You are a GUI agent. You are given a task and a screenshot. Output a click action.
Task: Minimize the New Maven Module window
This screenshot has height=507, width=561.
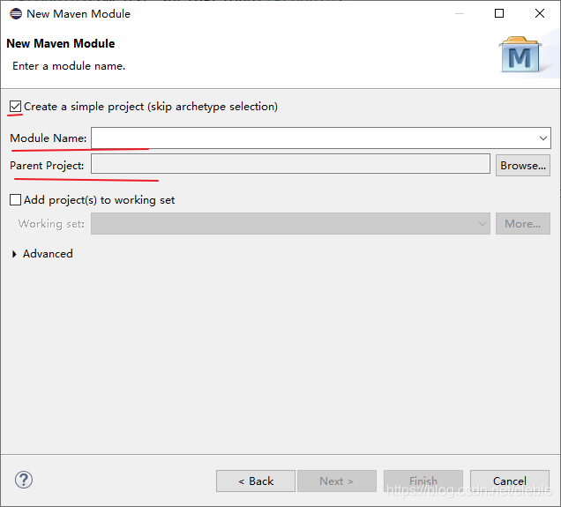click(460, 13)
